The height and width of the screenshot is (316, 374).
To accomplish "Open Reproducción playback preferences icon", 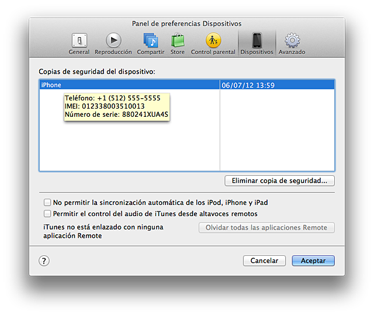I will tap(113, 40).
